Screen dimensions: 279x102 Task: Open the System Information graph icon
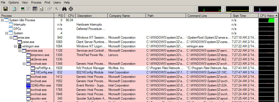(23, 9)
